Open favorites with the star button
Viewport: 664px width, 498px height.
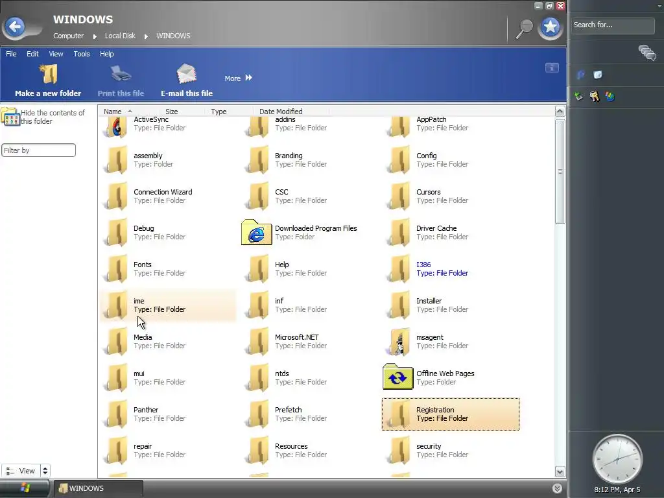click(x=550, y=27)
